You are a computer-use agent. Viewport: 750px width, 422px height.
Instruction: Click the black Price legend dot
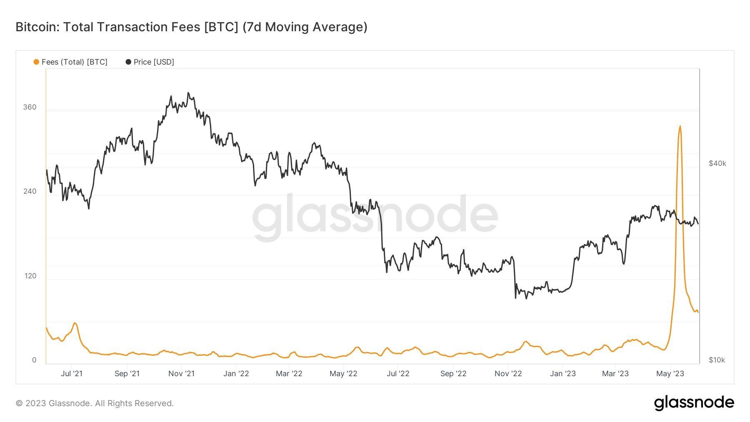[x=128, y=62]
